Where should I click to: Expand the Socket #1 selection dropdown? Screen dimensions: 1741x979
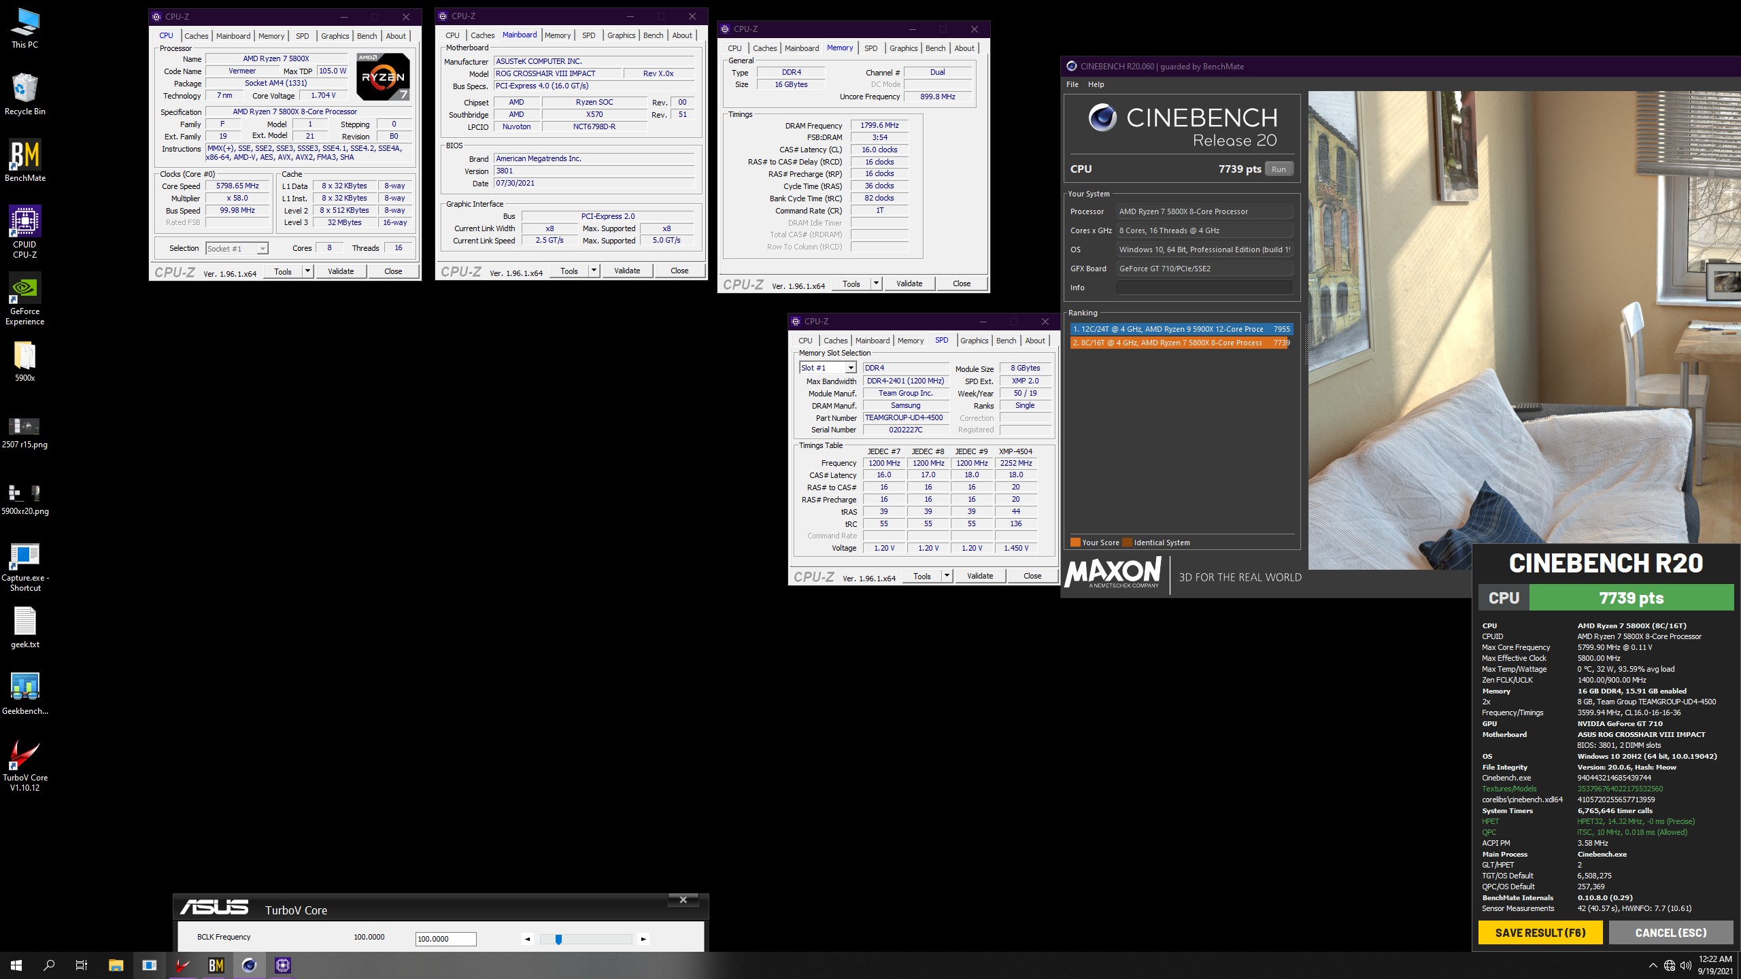(x=263, y=249)
